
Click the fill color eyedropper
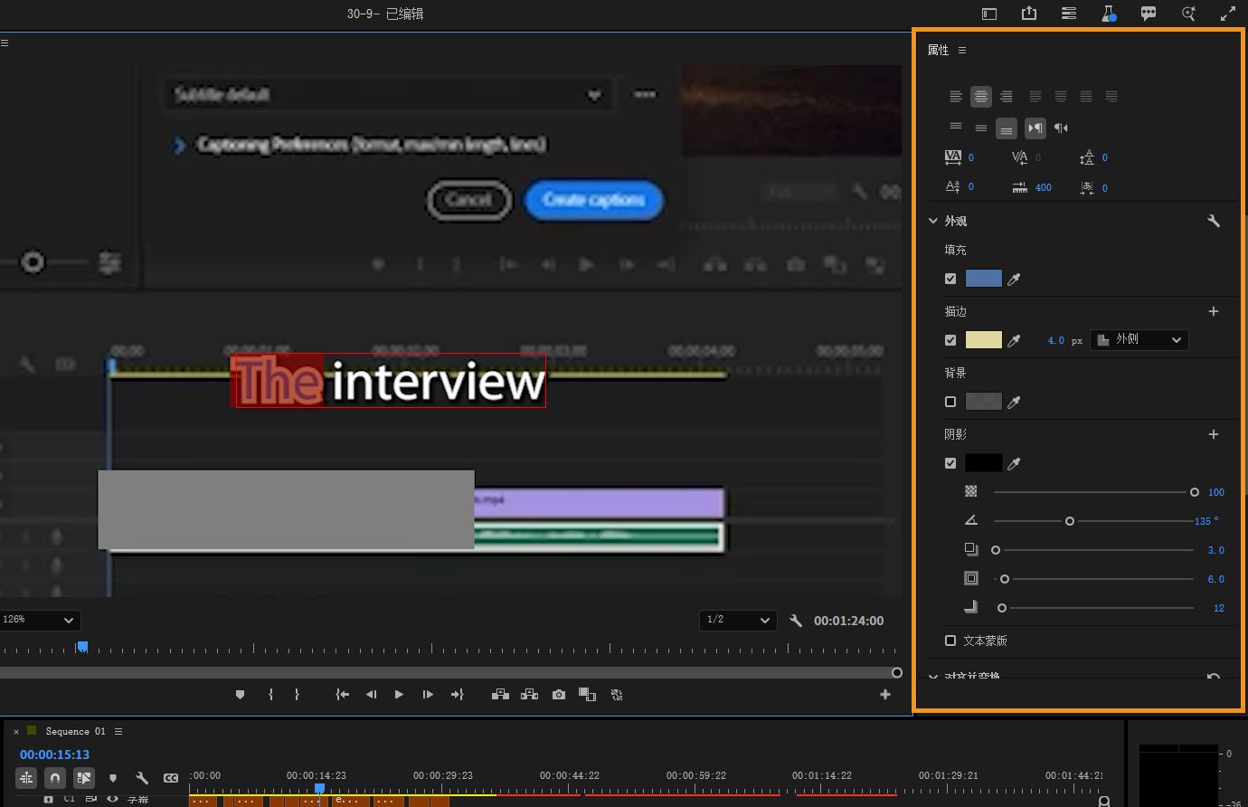pos(1014,280)
